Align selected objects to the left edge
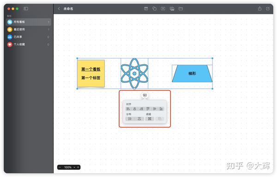The image size is (277, 177). tap(128, 109)
